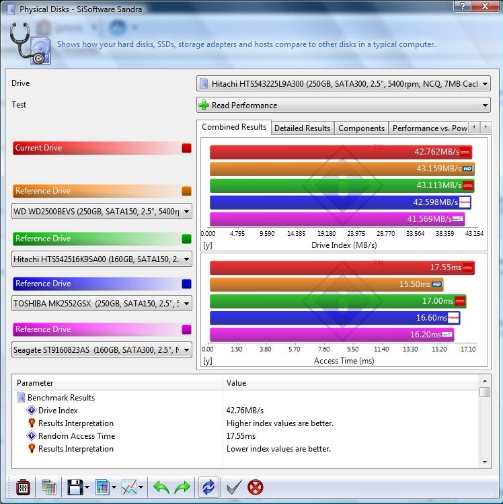Click the stethoscope disk module icon
503x504 pixels.
30,44
